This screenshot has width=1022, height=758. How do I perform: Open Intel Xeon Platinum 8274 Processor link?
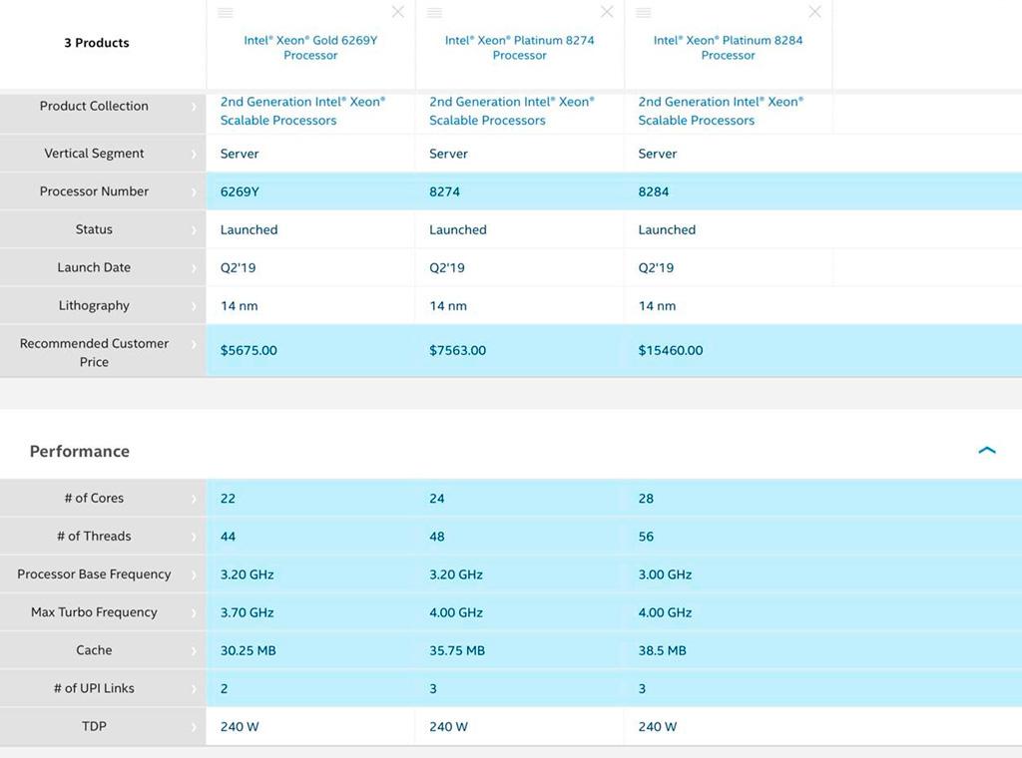[x=519, y=48]
